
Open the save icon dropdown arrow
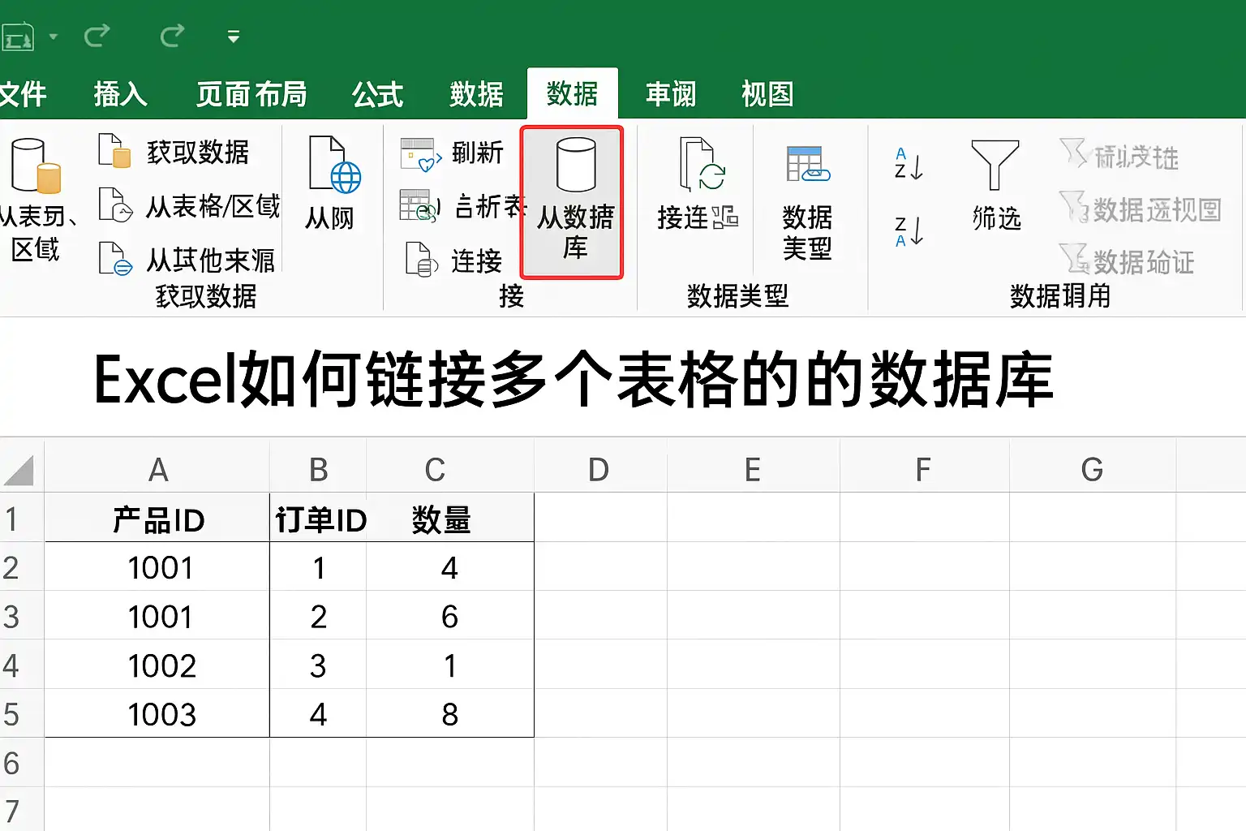coord(54,37)
